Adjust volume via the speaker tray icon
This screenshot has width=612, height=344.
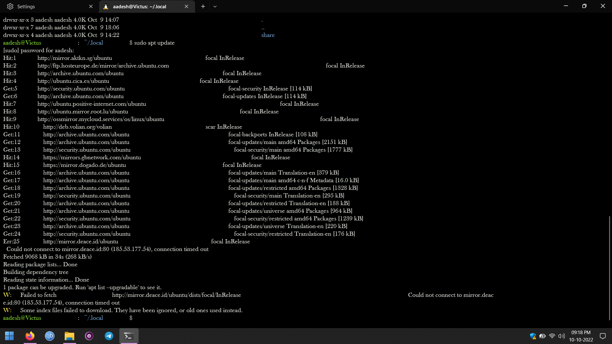(561, 336)
